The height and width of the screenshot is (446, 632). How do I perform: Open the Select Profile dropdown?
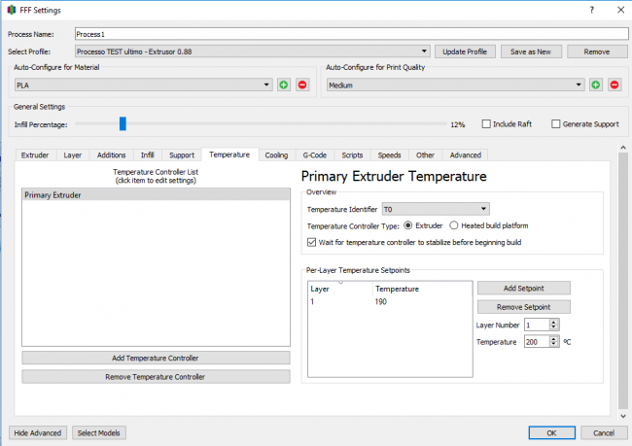(x=425, y=51)
